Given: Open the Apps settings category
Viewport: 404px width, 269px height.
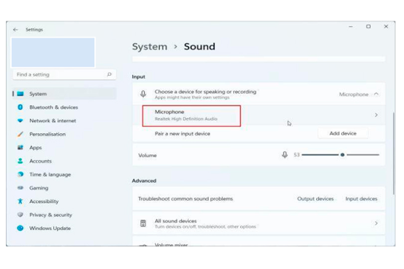Looking at the screenshot, I should pyautogui.click(x=35, y=148).
